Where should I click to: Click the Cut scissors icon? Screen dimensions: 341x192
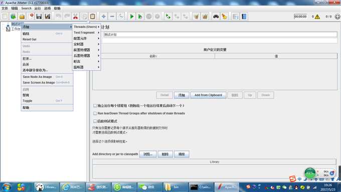click(x=75, y=16)
